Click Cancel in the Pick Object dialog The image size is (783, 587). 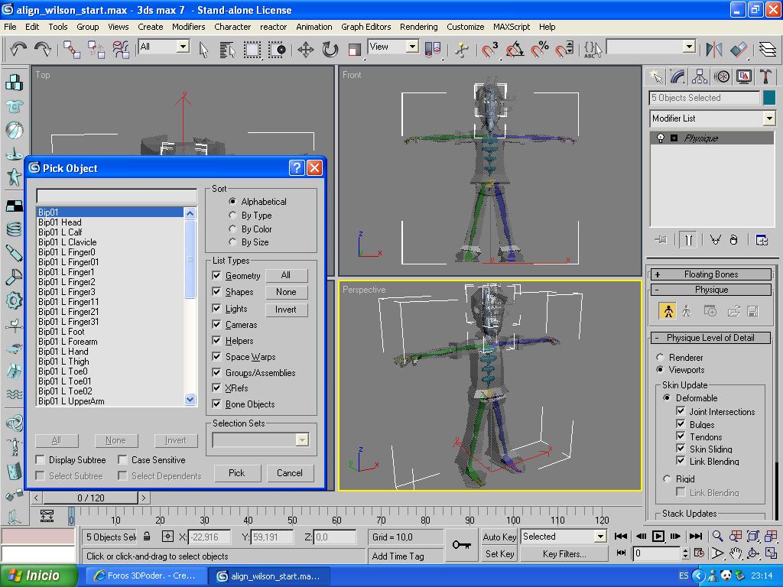[x=290, y=472]
